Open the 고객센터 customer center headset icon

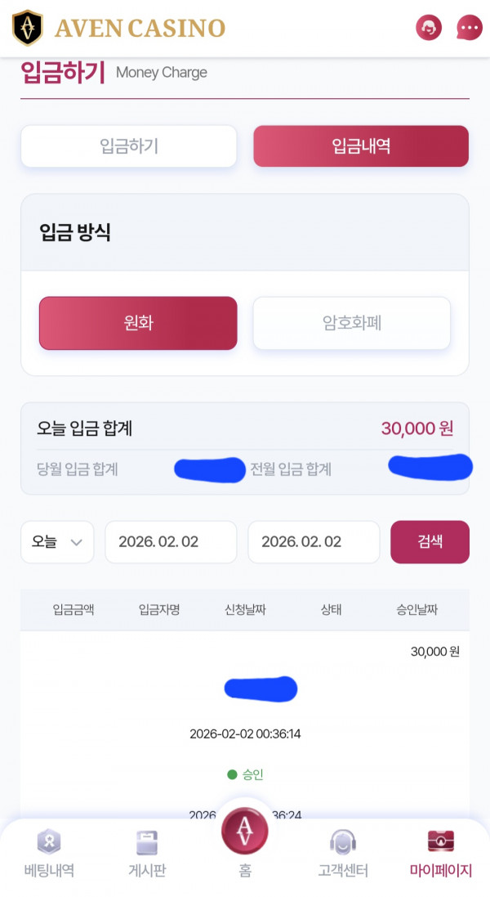342,850
